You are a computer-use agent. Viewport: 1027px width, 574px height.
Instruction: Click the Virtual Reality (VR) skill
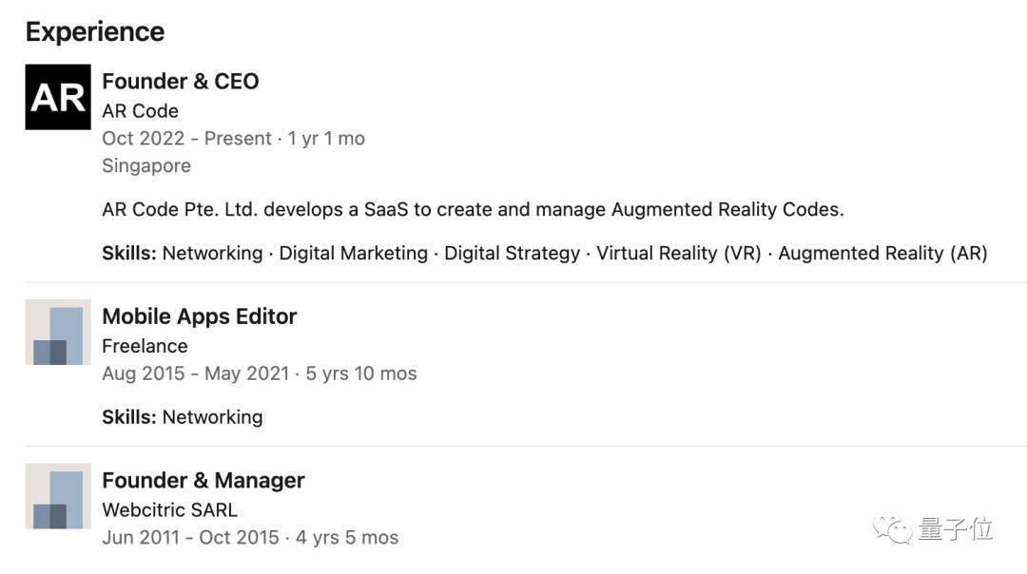tap(678, 254)
